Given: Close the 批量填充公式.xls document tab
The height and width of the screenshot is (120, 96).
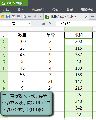Looking at the screenshot, I should [x=86, y=17].
